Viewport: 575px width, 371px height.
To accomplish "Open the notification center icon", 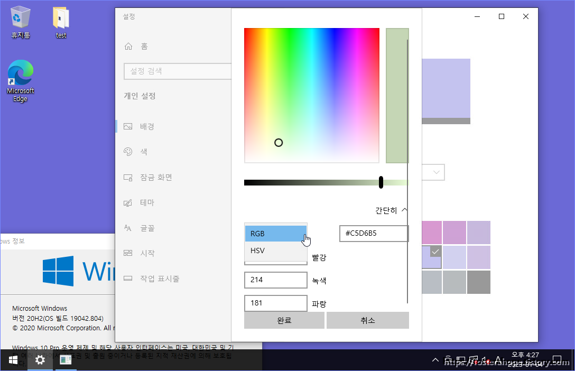I will pyautogui.click(x=557, y=360).
